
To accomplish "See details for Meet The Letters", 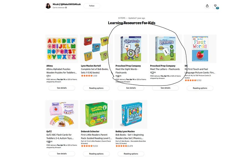I will click(165, 88).
